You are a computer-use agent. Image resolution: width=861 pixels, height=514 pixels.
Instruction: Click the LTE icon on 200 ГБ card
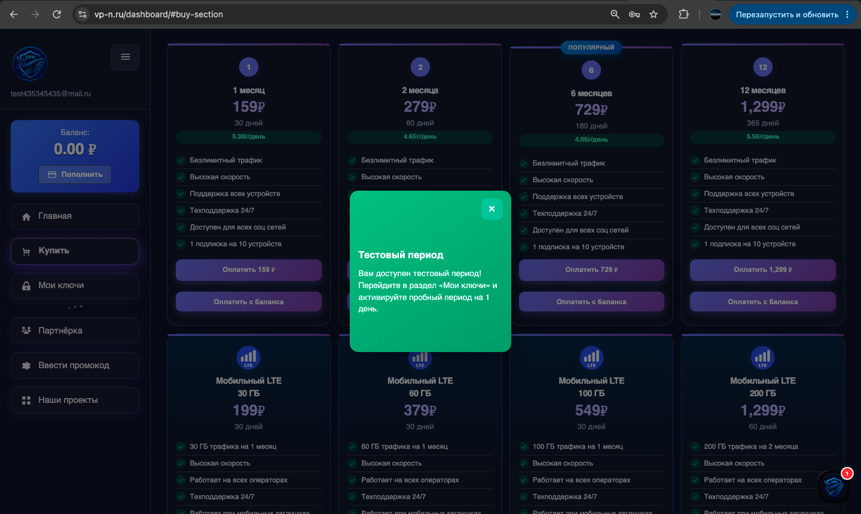(762, 358)
